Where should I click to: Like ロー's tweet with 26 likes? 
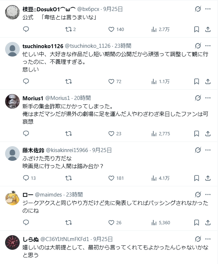click(115, 222)
